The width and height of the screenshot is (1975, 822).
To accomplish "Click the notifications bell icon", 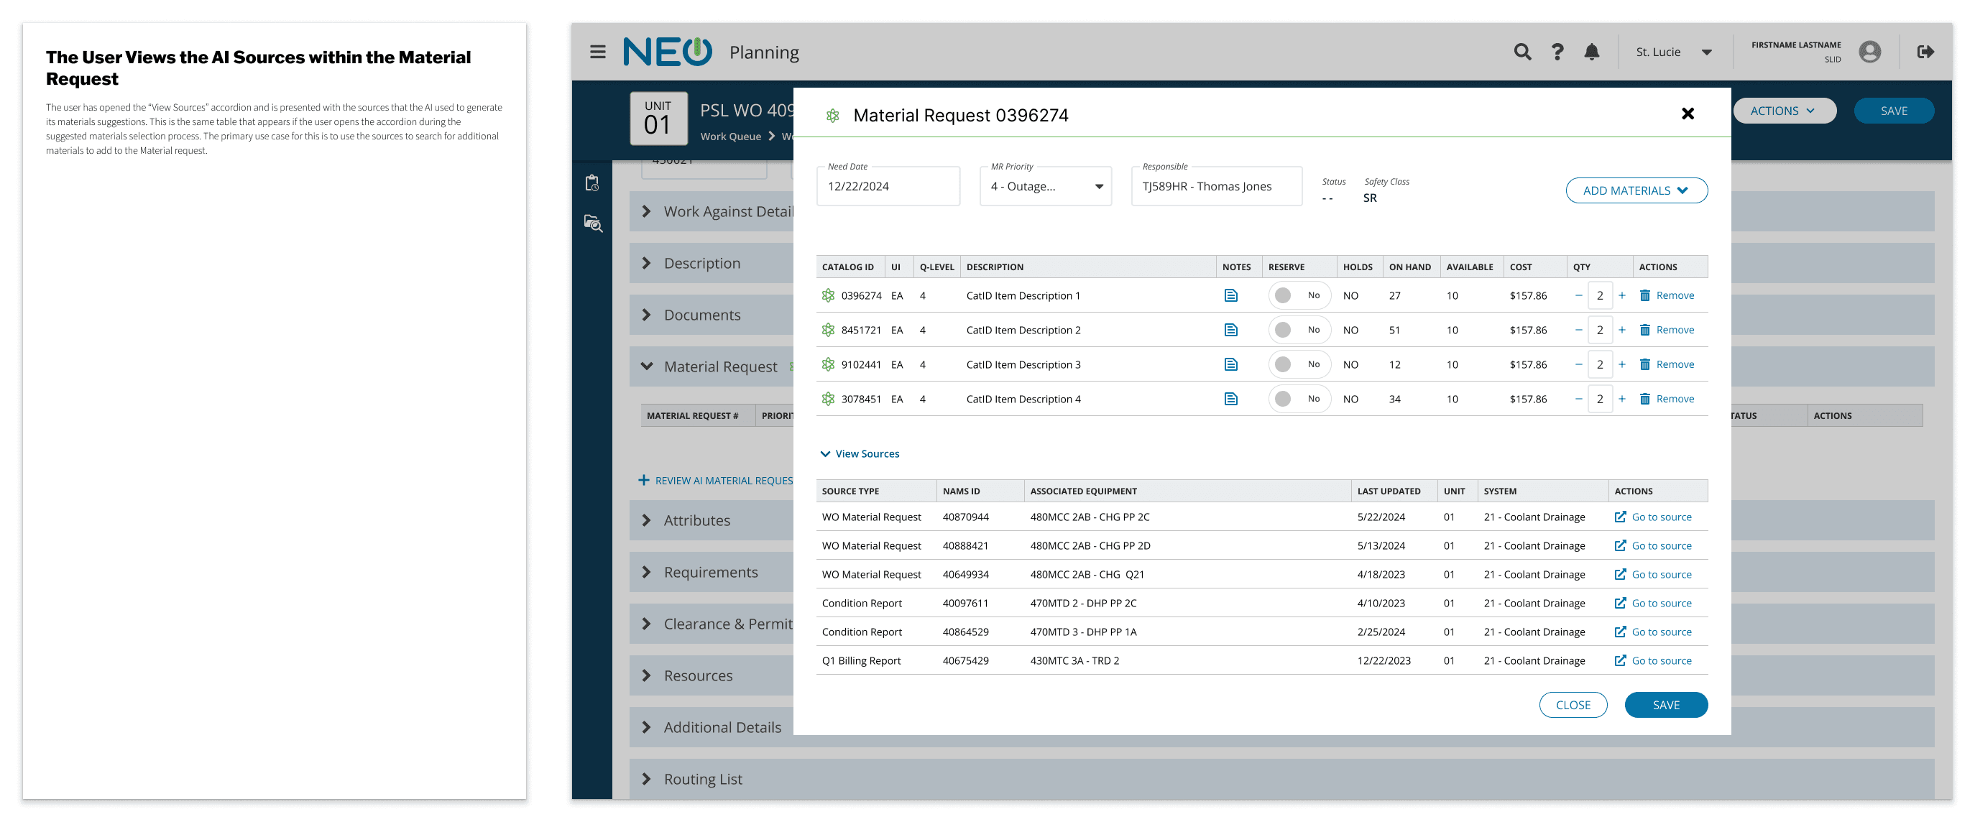I will pos(1592,52).
